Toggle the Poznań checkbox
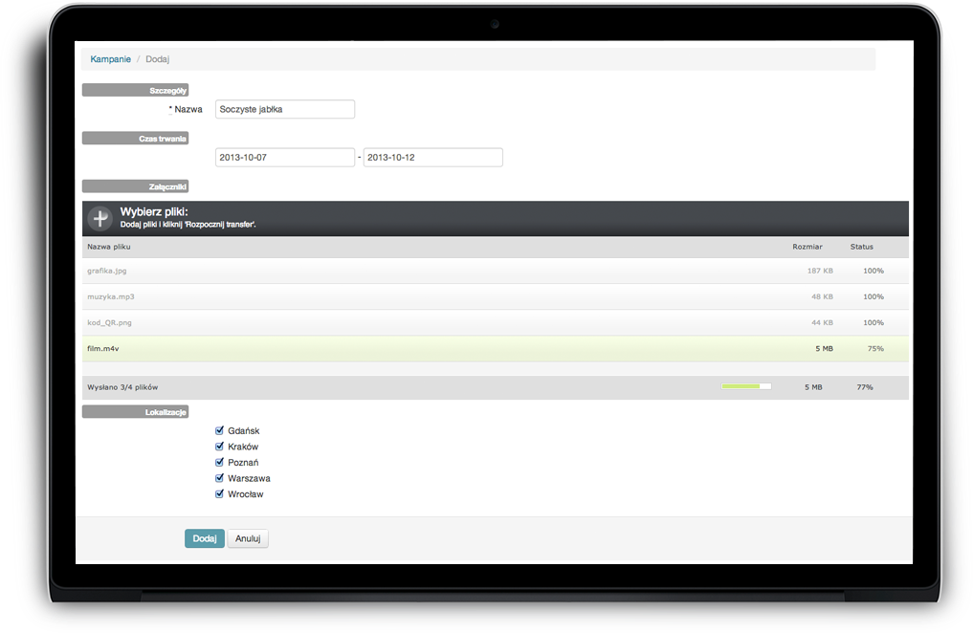The image size is (973, 633). pos(220,463)
